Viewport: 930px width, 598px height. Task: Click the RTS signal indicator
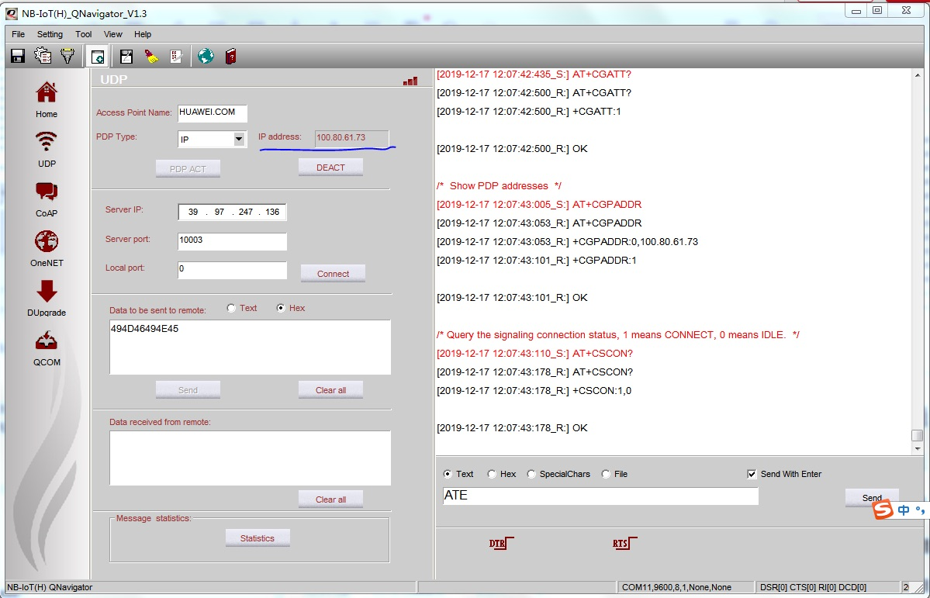(x=624, y=542)
